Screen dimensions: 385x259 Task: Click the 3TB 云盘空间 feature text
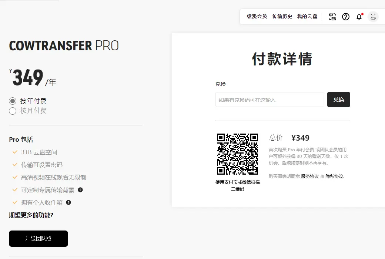click(x=39, y=152)
